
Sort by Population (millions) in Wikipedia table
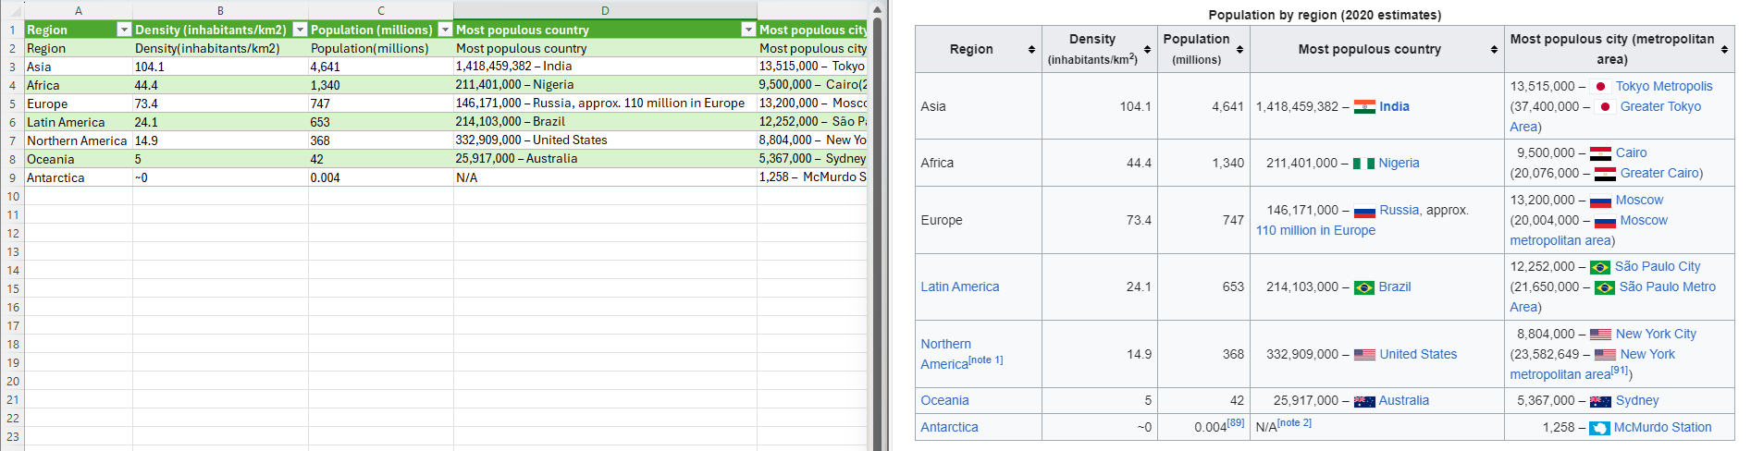1239,50
